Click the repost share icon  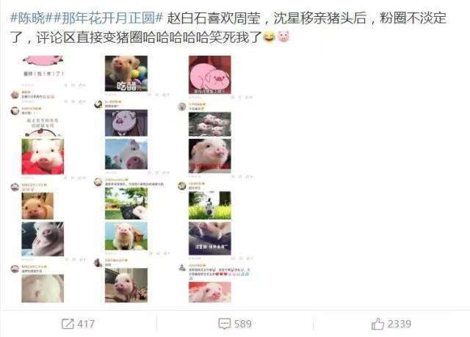(68, 324)
